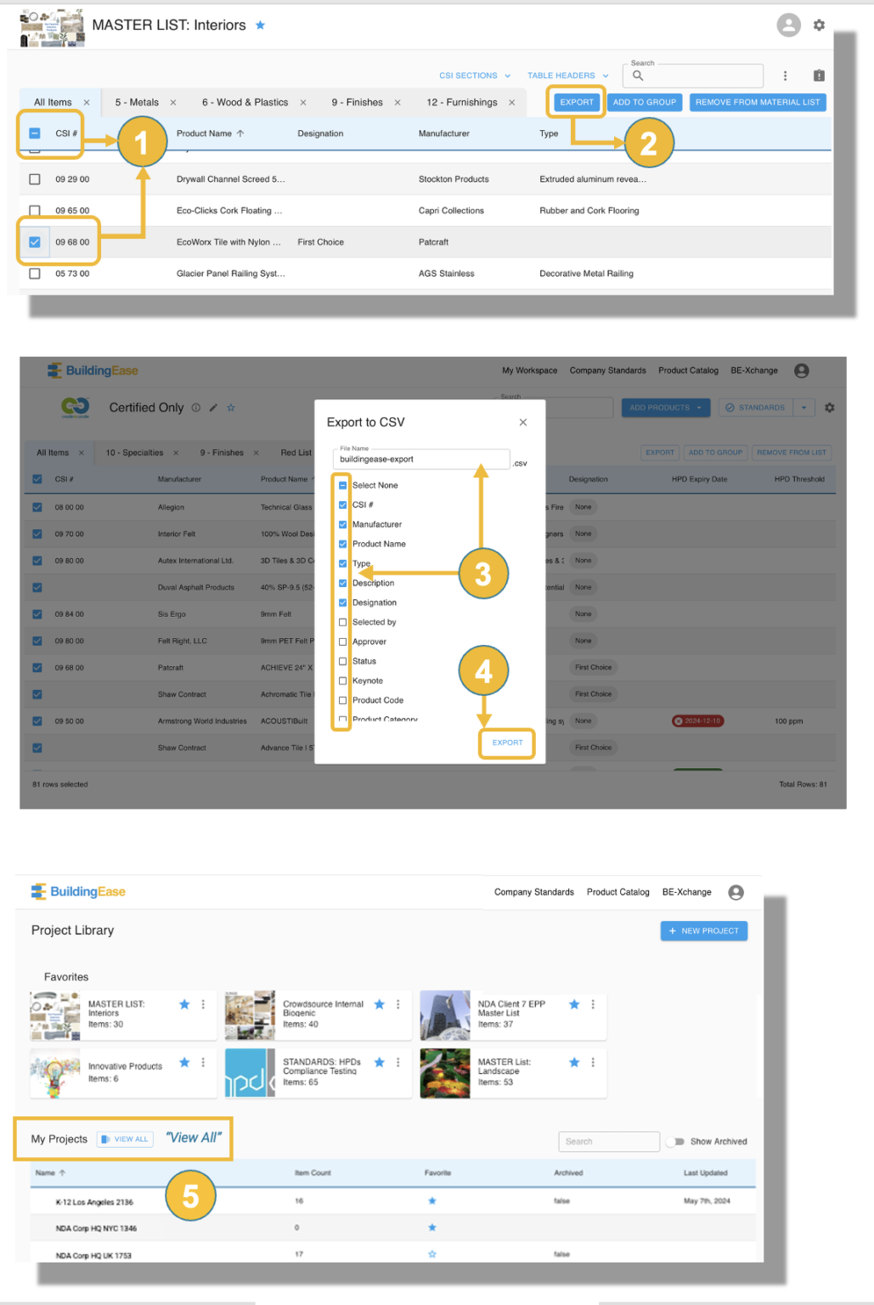Sort by the Name column in My Projects
874x1305 pixels.
(x=50, y=1172)
